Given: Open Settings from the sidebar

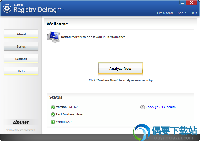Looking at the screenshot, I should tap(21, 59).
